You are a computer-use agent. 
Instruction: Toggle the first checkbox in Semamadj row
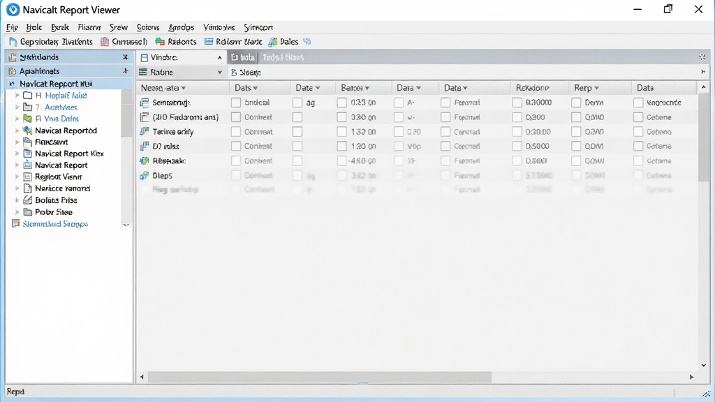point(236,103)
